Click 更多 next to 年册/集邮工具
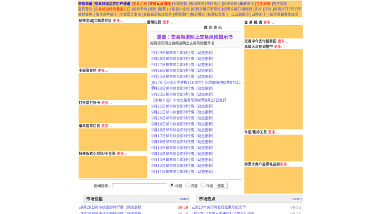This screenshot has height=214, width=380. pyautogui.click(x=274, y=132)
